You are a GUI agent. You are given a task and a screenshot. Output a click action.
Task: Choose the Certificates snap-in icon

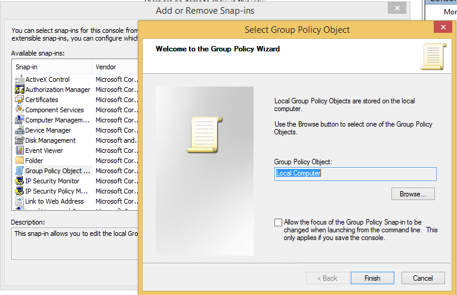coord(20,100)
